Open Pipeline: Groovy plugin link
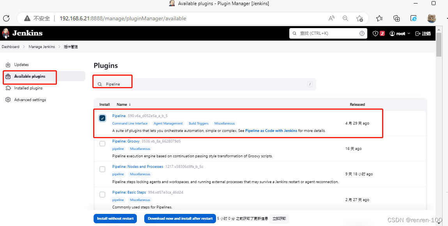 pos(126,141)
